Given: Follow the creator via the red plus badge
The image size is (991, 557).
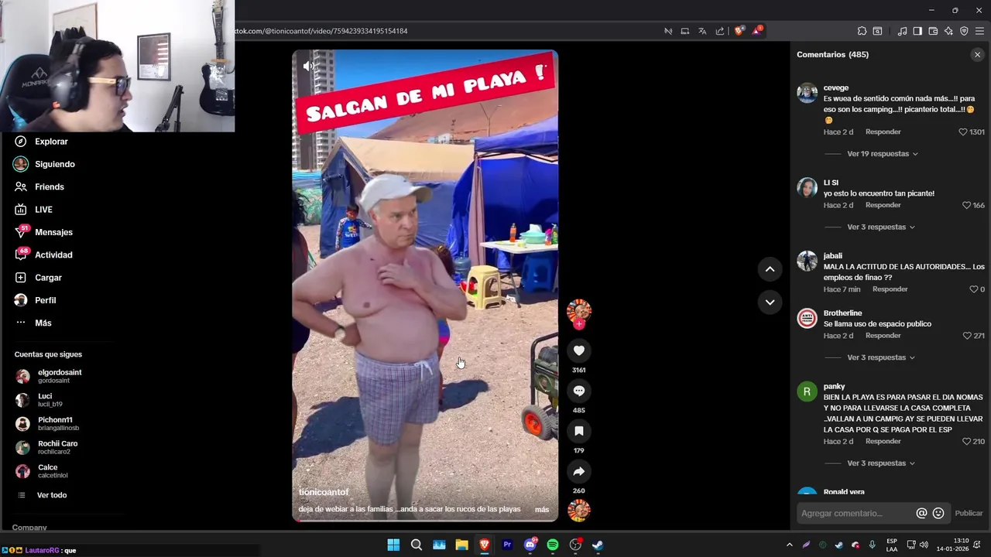Looking at the screenshot, I should tap(578, 324).
